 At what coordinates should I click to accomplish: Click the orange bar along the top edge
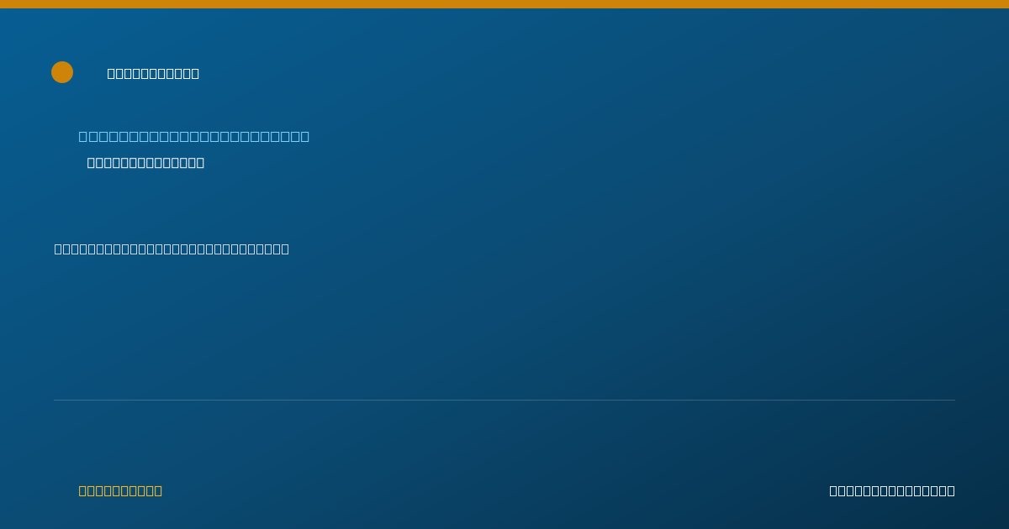504,4
